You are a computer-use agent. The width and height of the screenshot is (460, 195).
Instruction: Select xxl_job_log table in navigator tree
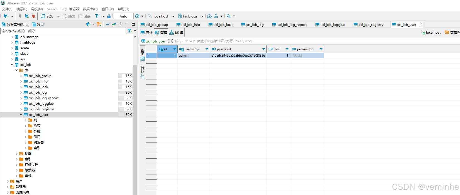tap(38, 92)
